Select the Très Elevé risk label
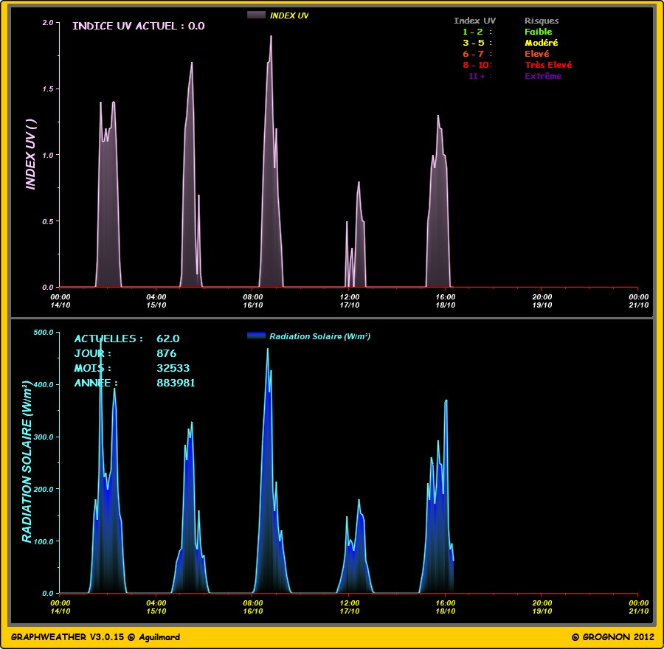Image resolution: width=664 pixels, height=649 pixels. [547, 65]
